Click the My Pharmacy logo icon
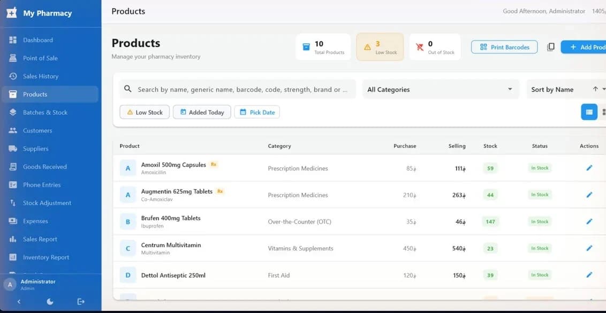The height and width of the screenshot is (313, 606). (x=12, y=13)
